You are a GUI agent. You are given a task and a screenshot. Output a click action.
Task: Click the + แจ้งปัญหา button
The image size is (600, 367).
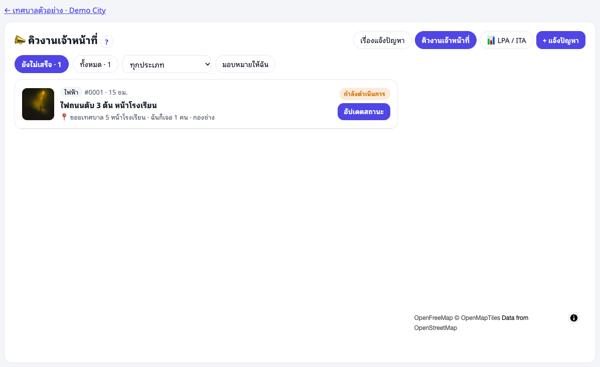pos(560,40)
